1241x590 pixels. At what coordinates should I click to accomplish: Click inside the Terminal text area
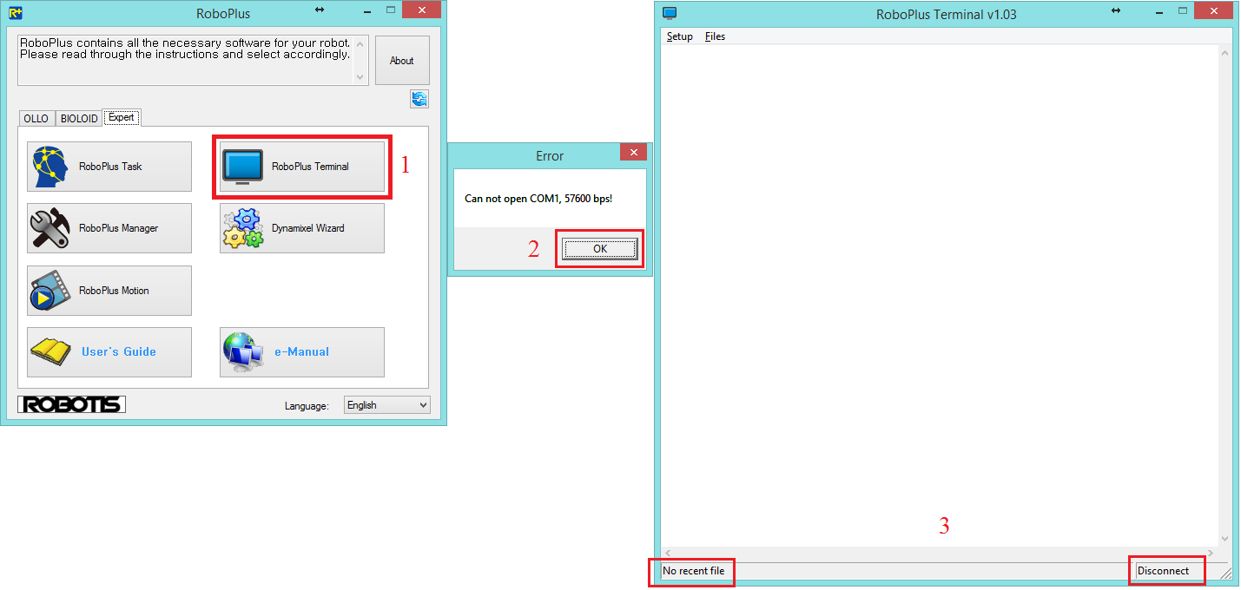point(939,295)
